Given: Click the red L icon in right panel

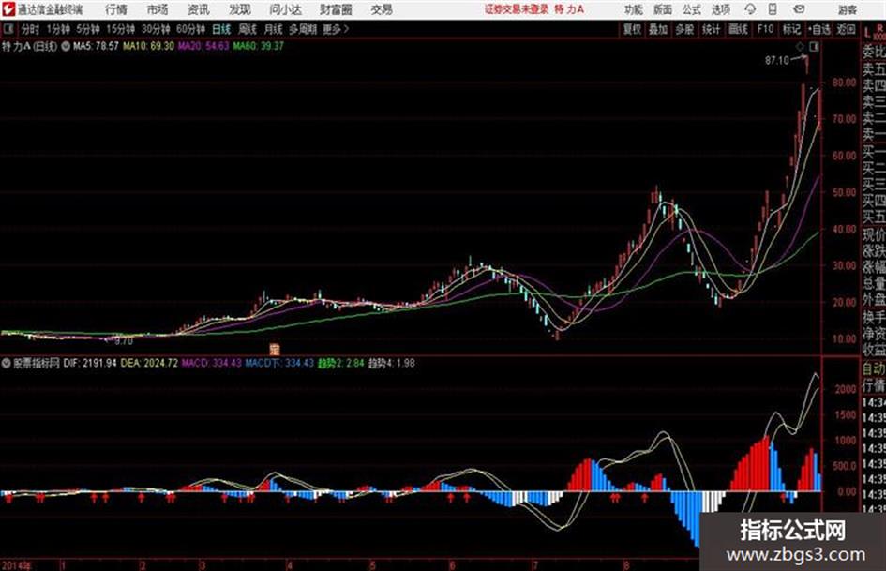Looking at the screenshot, I should [867, 32].
